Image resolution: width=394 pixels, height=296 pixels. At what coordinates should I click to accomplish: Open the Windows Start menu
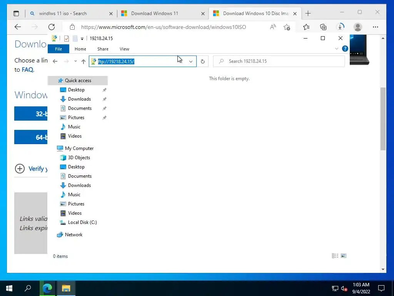9,288
